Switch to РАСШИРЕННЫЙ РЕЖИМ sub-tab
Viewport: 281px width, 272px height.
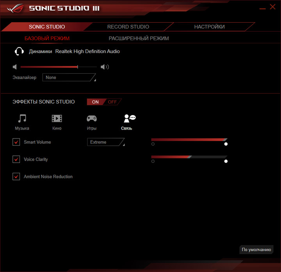point(139,38)
